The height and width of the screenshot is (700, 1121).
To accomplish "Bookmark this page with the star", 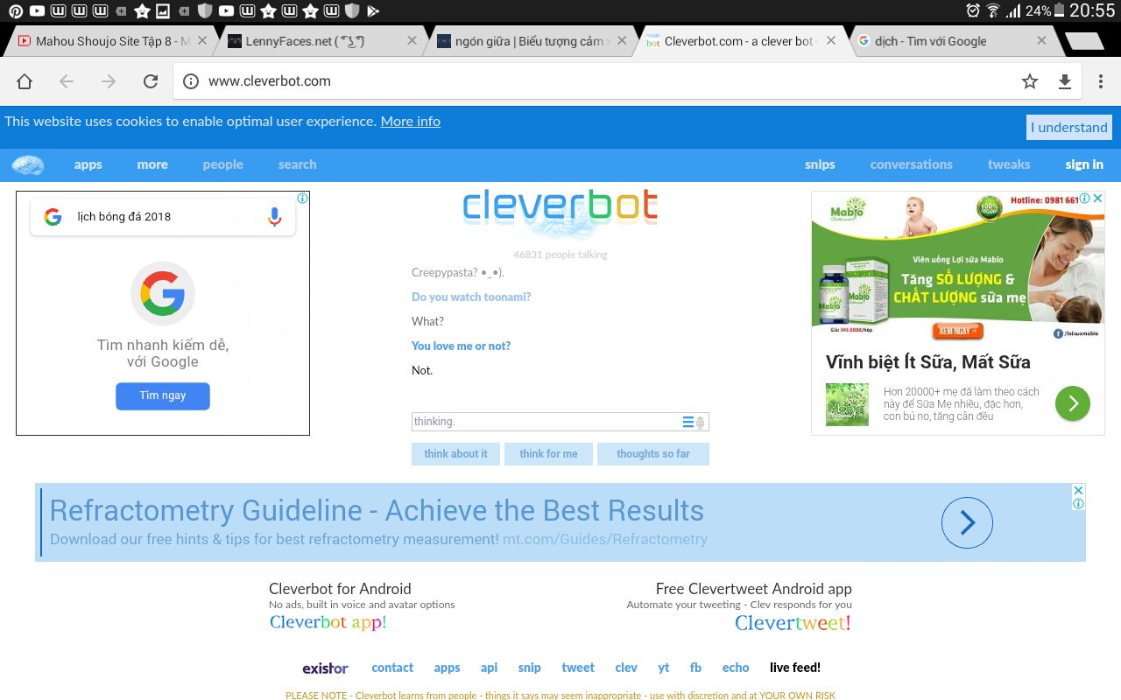I will point(1030,81).
